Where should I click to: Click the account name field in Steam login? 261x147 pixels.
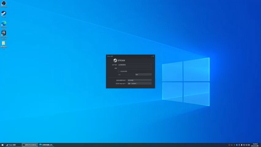coord(135,65)
